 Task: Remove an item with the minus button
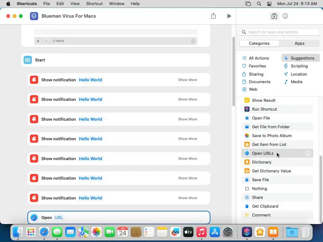(x=46, y=41)
